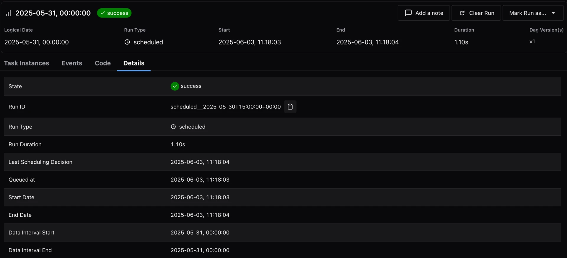Click the green success badge in the header
The height and width of the screenshot is (258, 567).
[114, 13]
